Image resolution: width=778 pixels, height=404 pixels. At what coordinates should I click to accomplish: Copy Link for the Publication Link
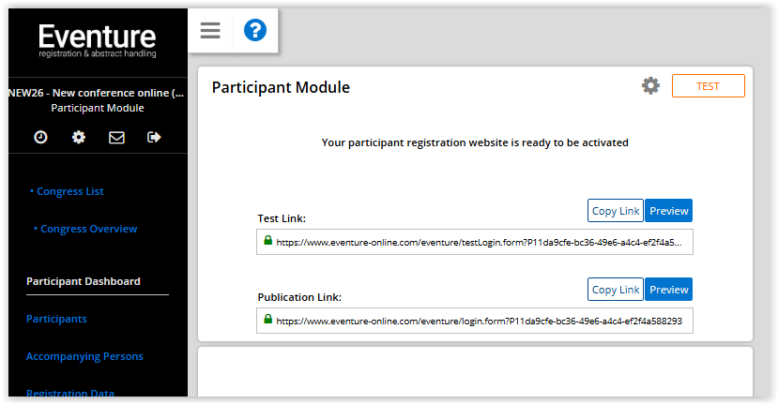click(x=616, y=290)
